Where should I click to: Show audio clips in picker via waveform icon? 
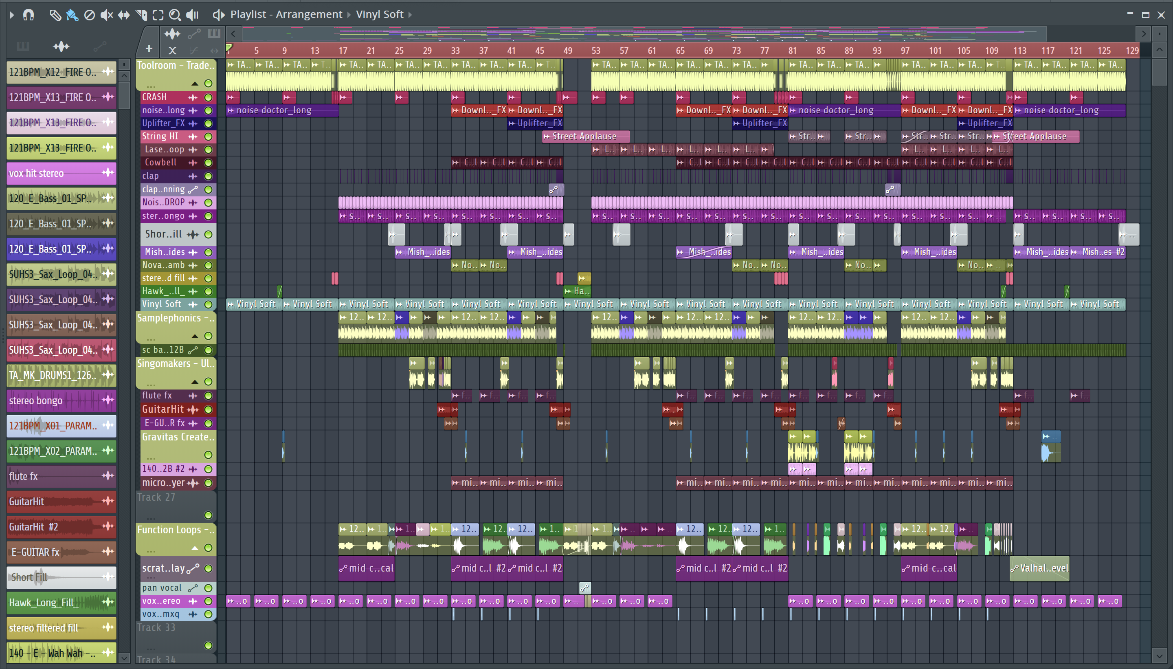[61, 46]
